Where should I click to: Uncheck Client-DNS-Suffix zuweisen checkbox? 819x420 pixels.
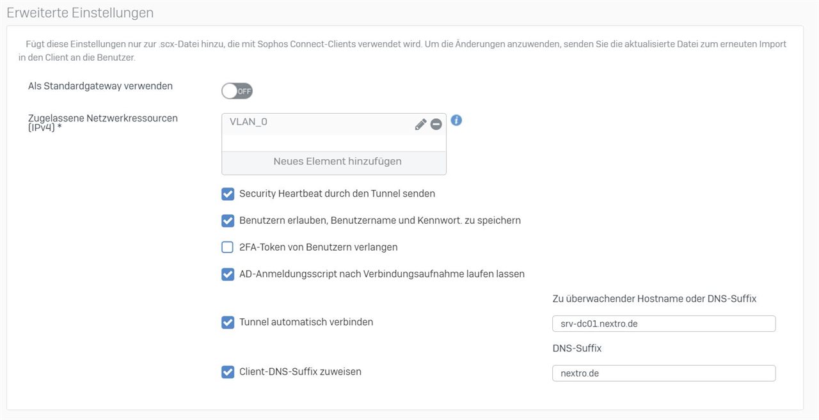pyautogui.click(x=228, y=371)
